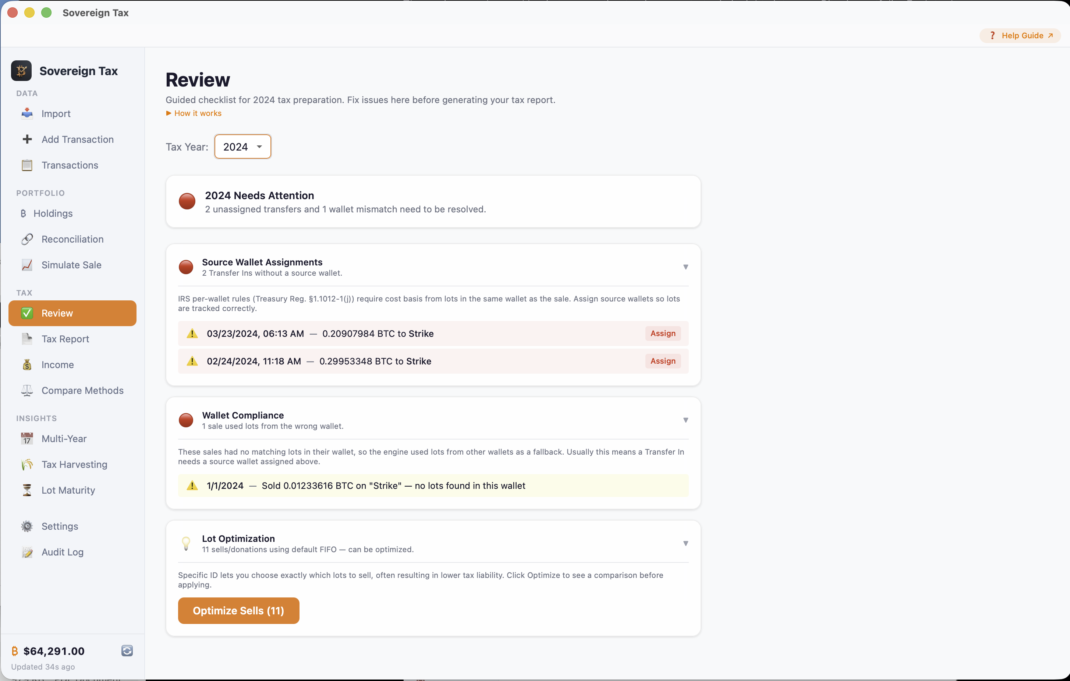The height and width of the screenshot is (681, 1070).
Task: Click the Tax Report document icon
Action: point(26,339)
